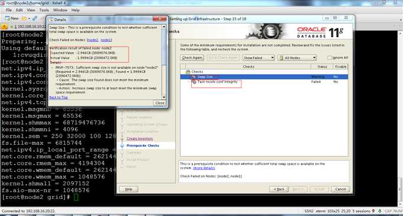This screenshot has width=403, height=216.
Task: Click the Details dialog vertical scrollbar thumb
Action: tap(163, 46)
